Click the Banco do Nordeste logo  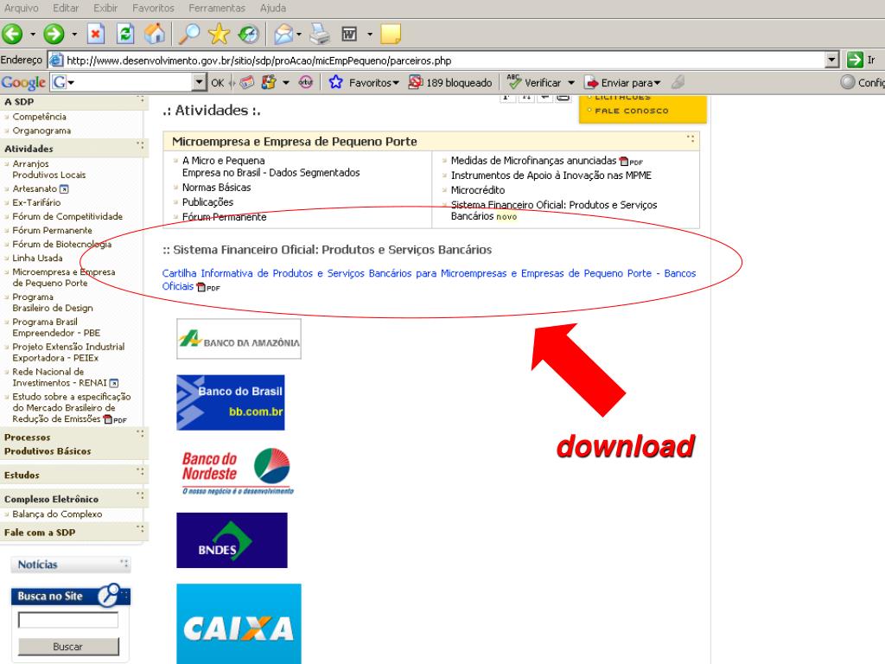238,472
